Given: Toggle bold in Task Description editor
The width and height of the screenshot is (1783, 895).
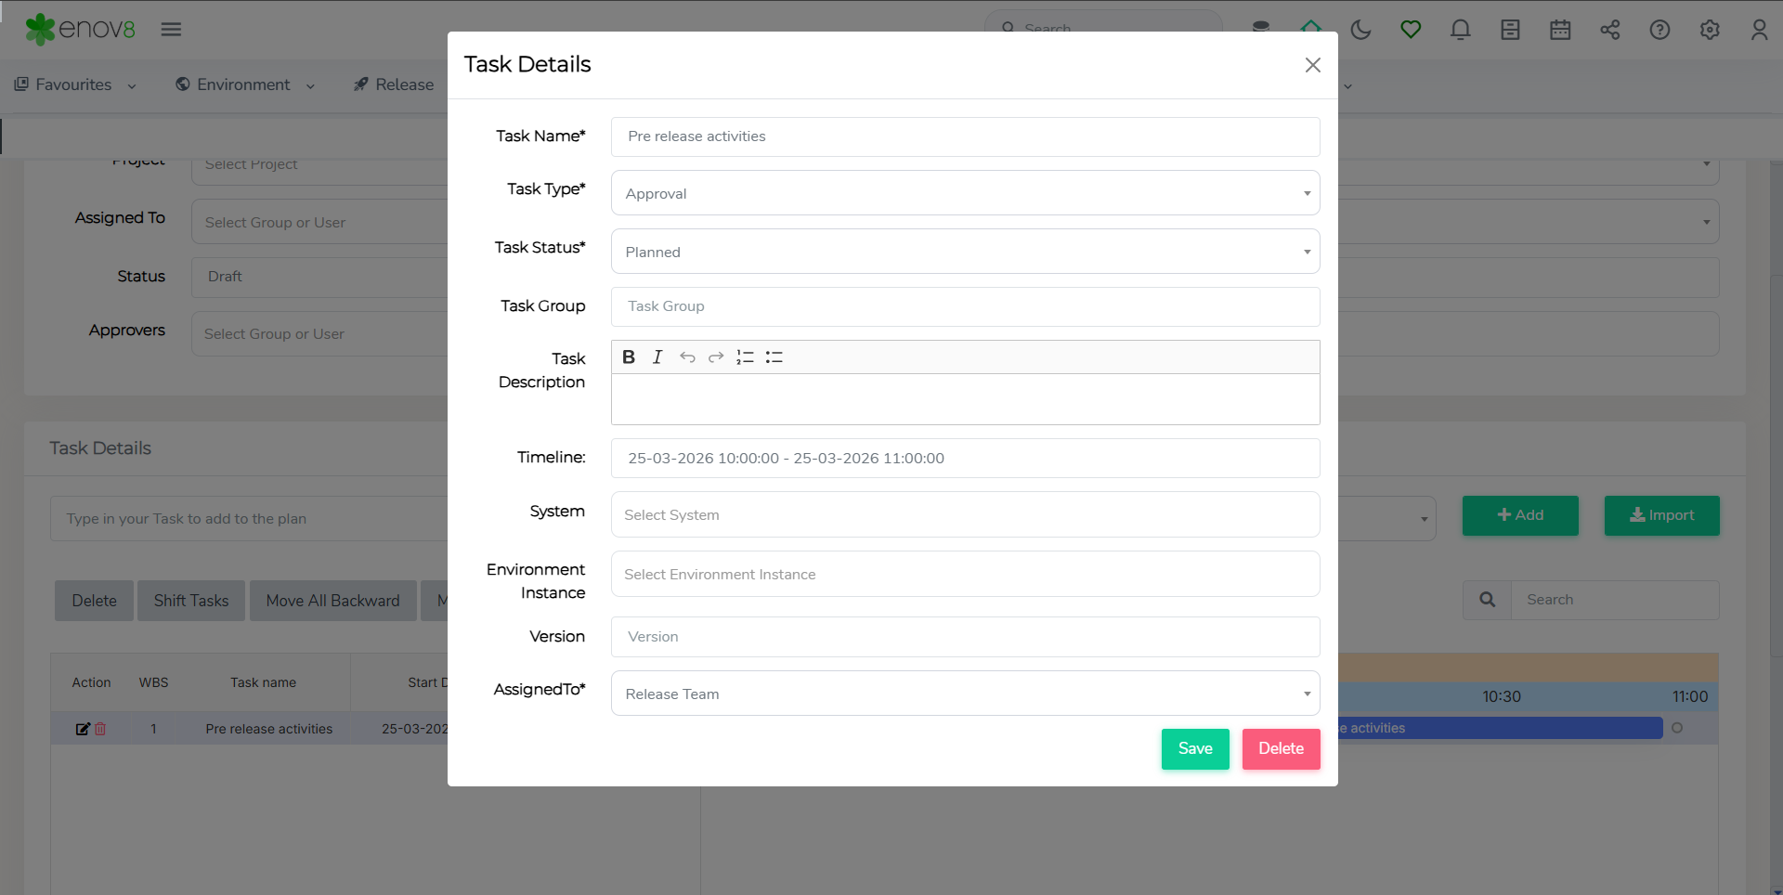Looking at the screenshot, I should tap(629, 357).
